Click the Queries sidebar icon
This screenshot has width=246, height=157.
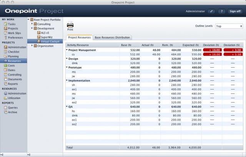tap(6, 108)
